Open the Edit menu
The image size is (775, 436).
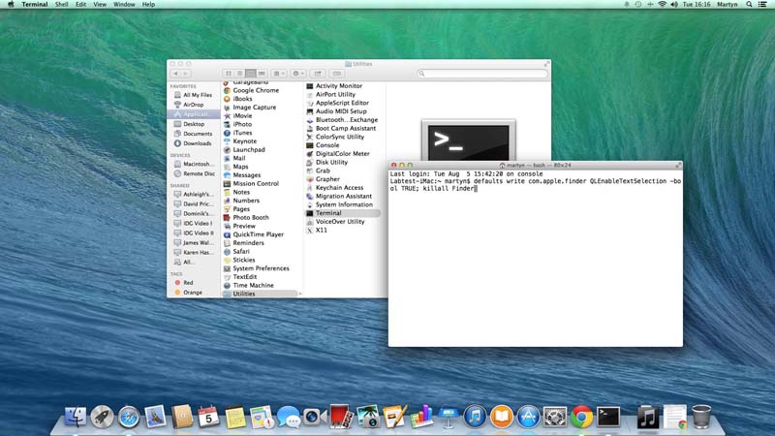pos(80,4)
